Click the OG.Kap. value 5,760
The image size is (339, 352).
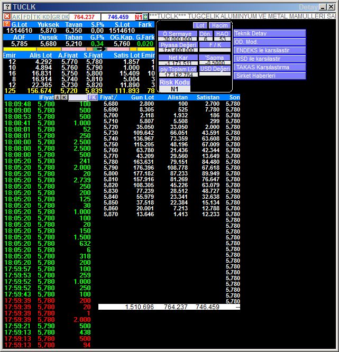[x=122, y=43]
